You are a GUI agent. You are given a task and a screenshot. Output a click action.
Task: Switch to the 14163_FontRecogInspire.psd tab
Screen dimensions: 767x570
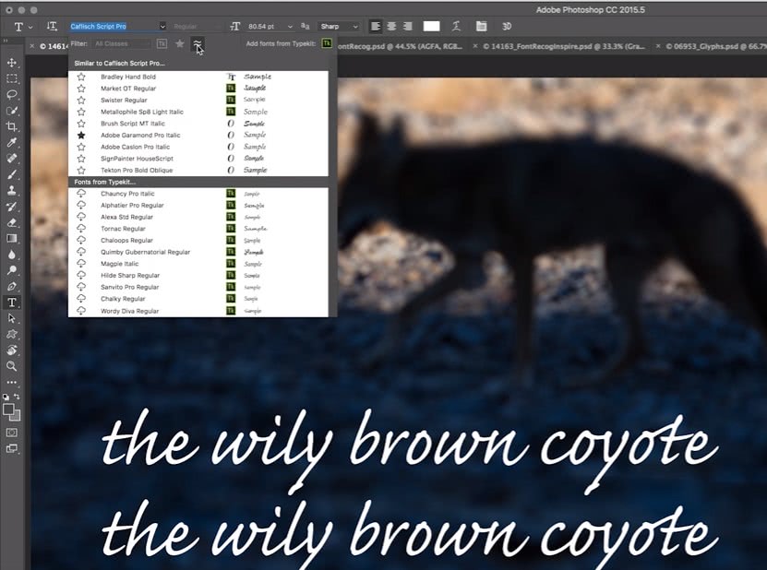[x=564, y=46]
